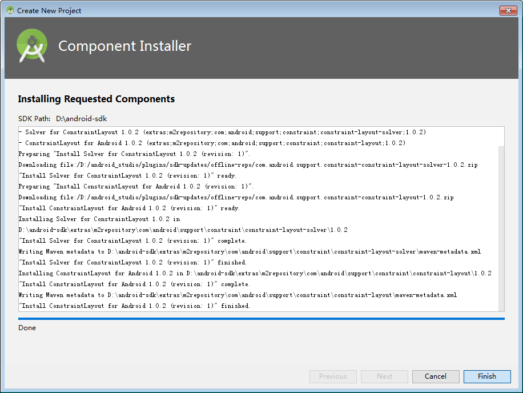This screenshot has width=523, height=393.
Task: Click the Installing Requested Components heading
Action: click(x=96, y=99)
